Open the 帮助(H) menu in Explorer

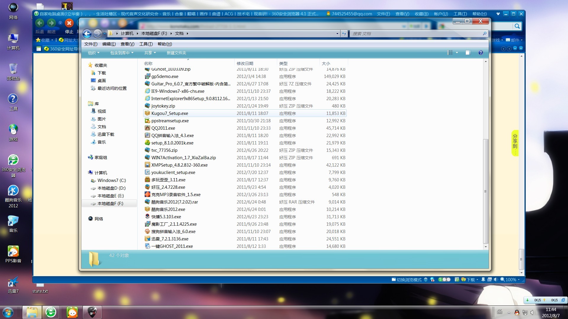point(165,44)
